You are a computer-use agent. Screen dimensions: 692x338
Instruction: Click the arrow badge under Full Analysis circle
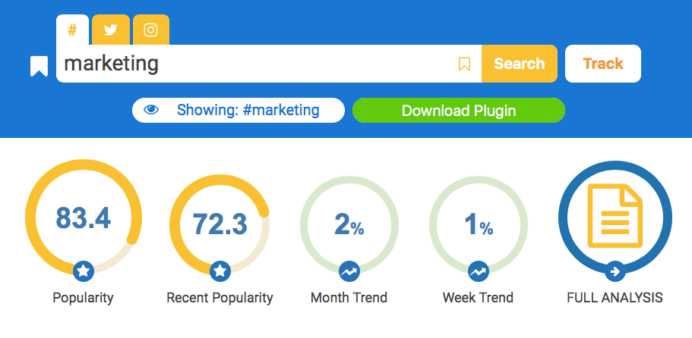[615, 272]
